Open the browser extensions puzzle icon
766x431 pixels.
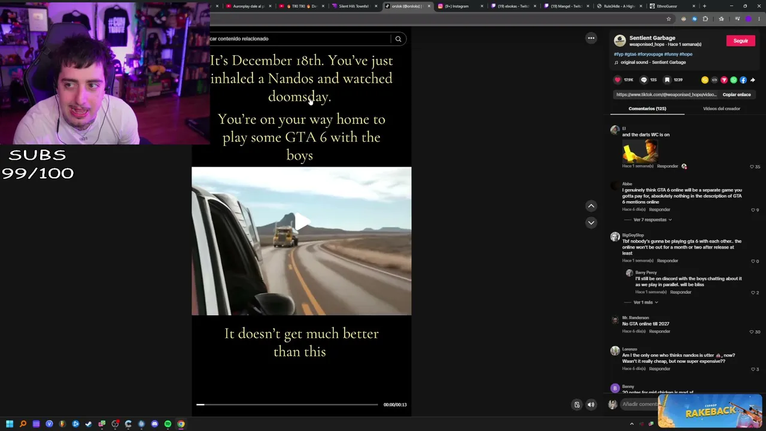coord(706,19)
